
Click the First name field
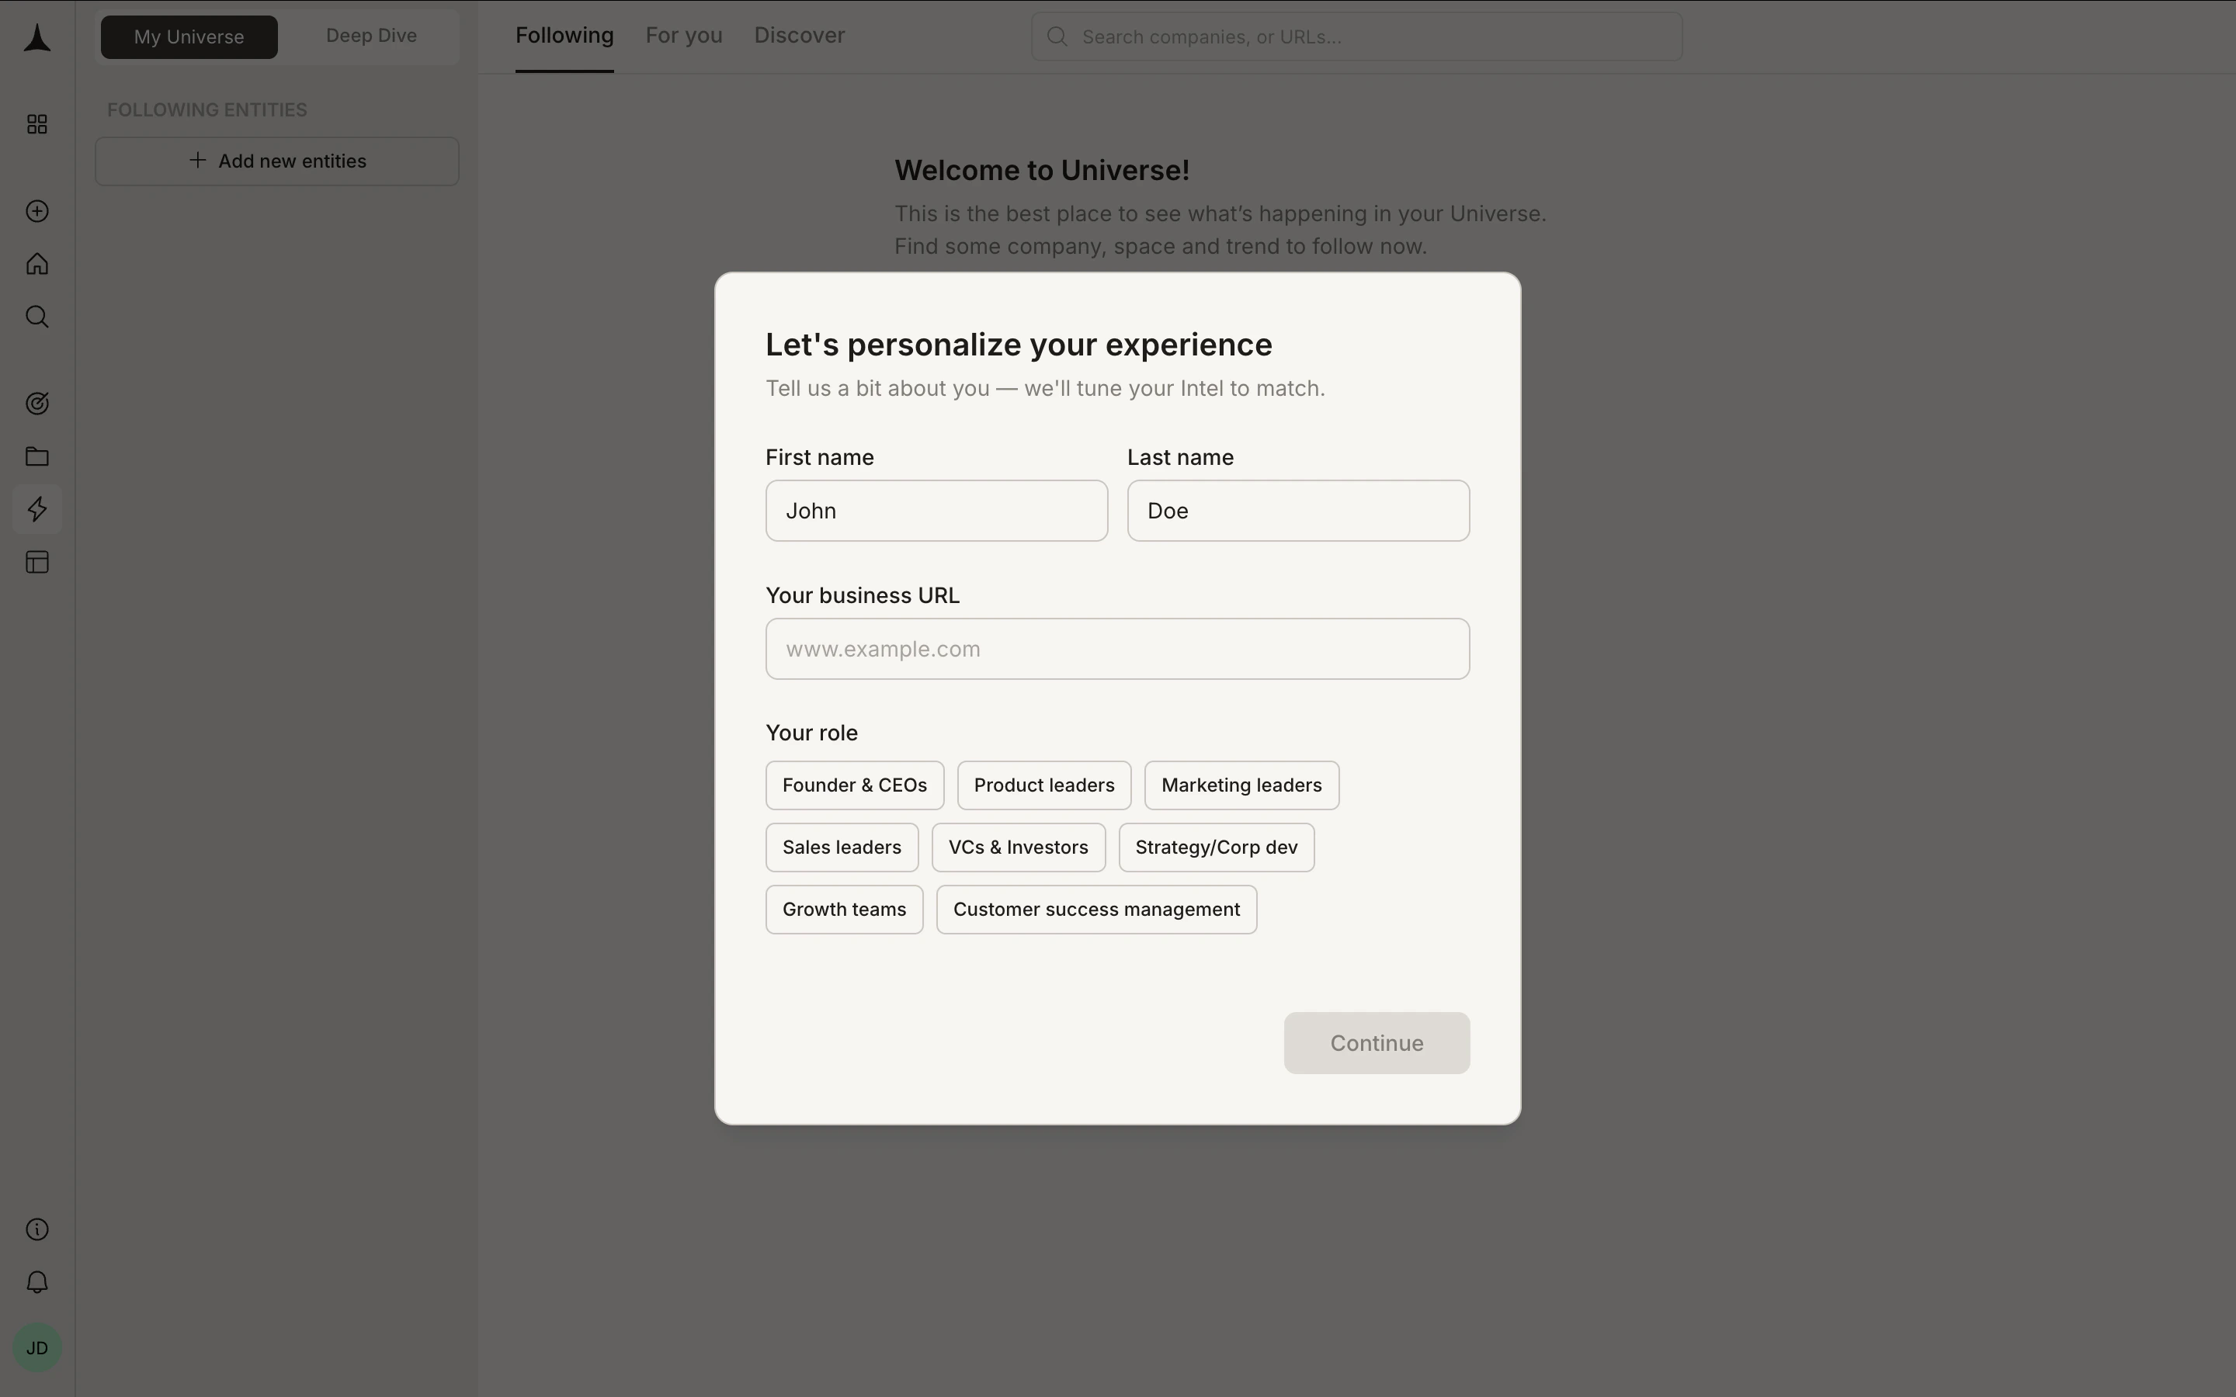937,511
